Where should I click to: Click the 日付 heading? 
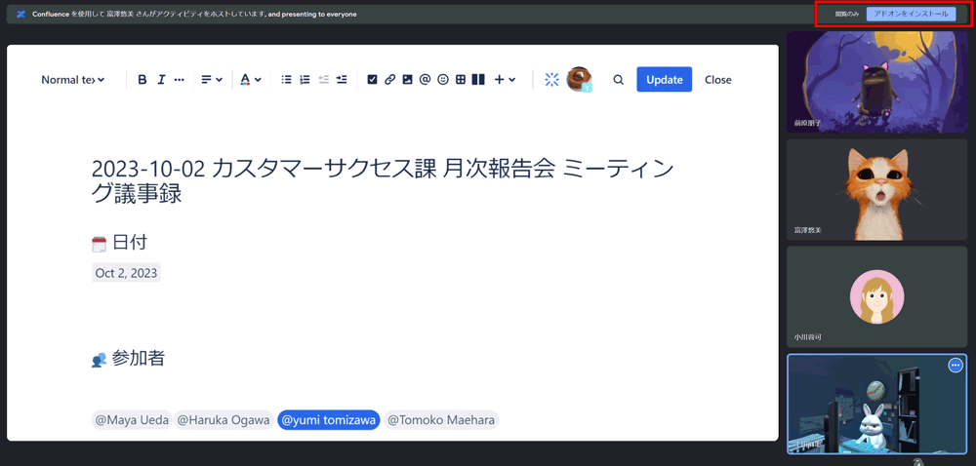tap(130, 243)
